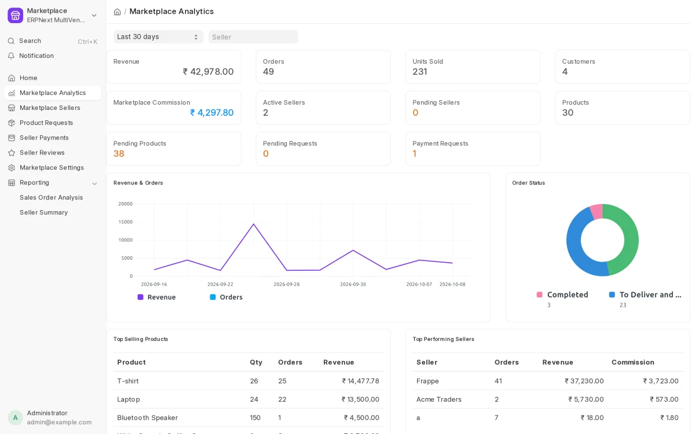Click the Administrator avatar circle
The height and width of the screenshot is (434, 695).
click(x=15, y=418)
